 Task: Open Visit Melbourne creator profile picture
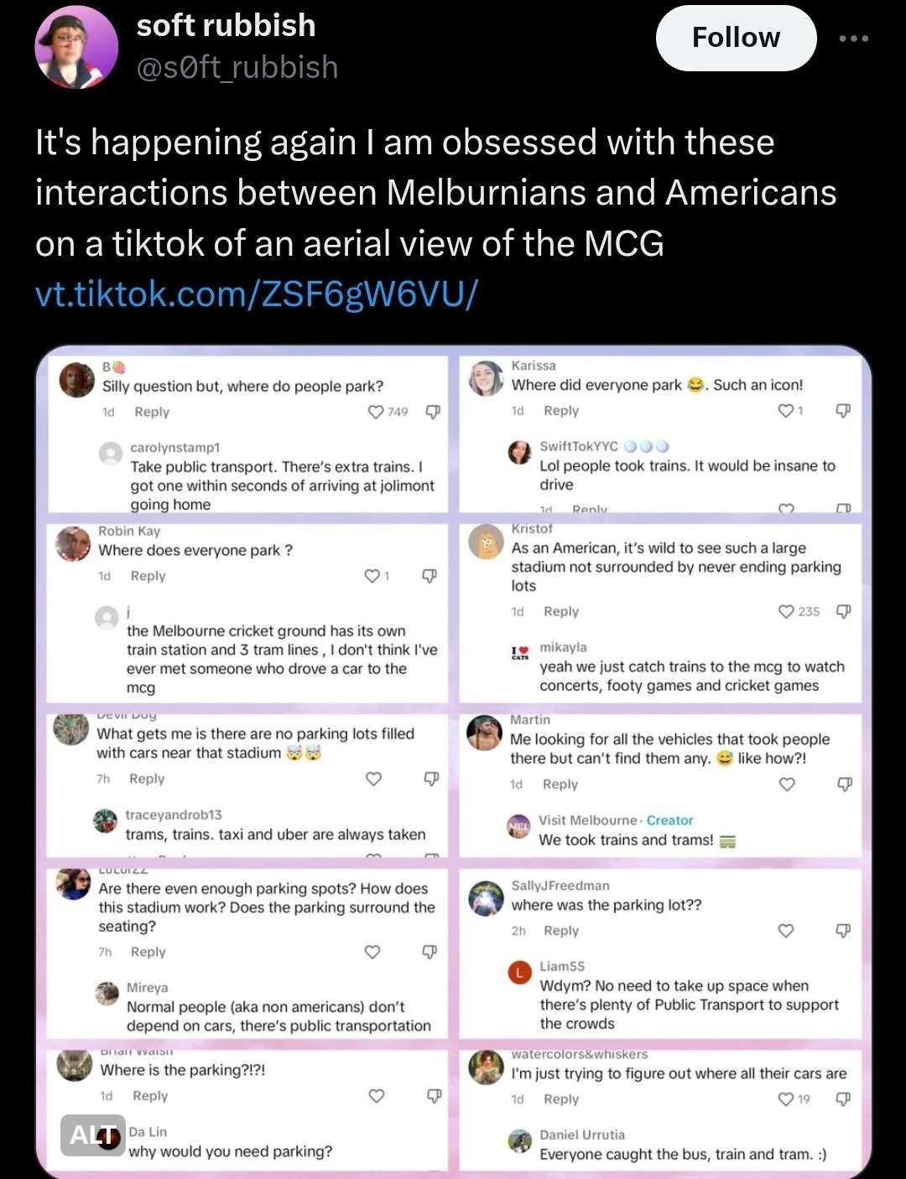point(519,826)
